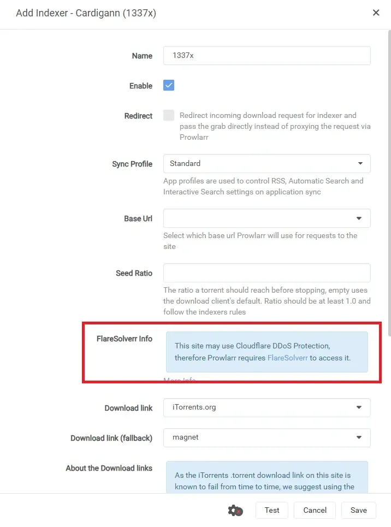The image size is (391, 527).
Task: Follow the More Info link
Action: pos(180,380)
